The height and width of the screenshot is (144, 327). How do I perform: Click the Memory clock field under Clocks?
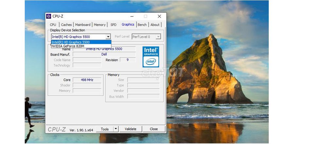coord(87,91)
